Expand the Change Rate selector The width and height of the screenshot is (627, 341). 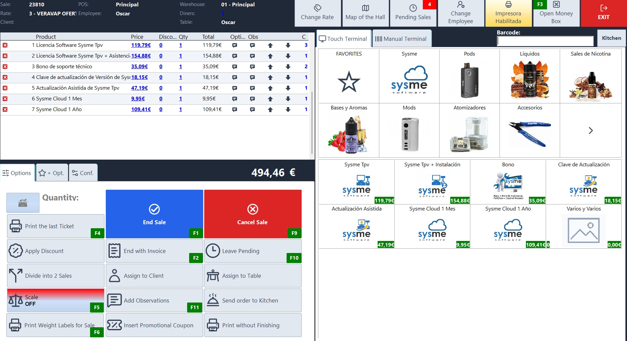pyautogui.click(x=317, y=13)
